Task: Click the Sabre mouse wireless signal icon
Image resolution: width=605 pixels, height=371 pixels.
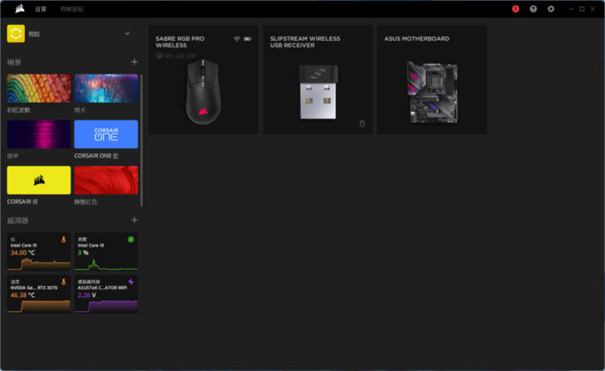Action: tap(236, 39)
